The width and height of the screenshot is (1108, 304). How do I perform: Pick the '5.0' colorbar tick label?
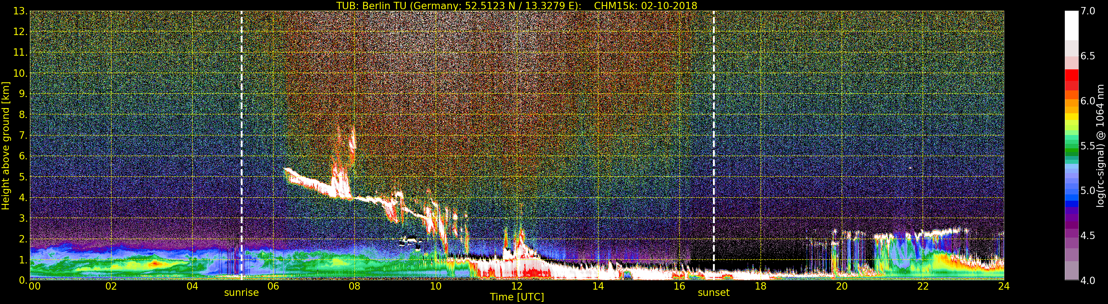(1088, 190)
